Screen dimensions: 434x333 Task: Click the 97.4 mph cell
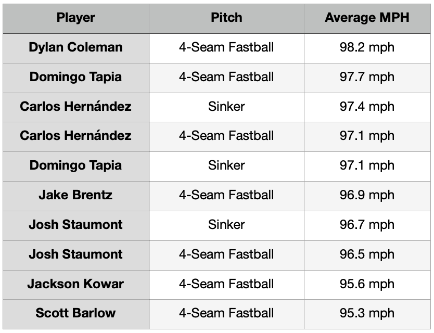point(367,107)
